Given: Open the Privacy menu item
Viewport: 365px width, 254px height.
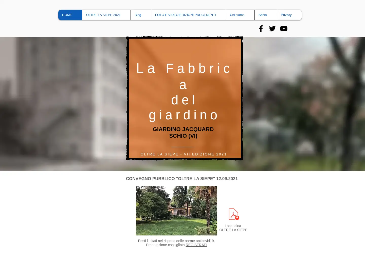Looking at the screenshot, I should [x=289, y=15].
